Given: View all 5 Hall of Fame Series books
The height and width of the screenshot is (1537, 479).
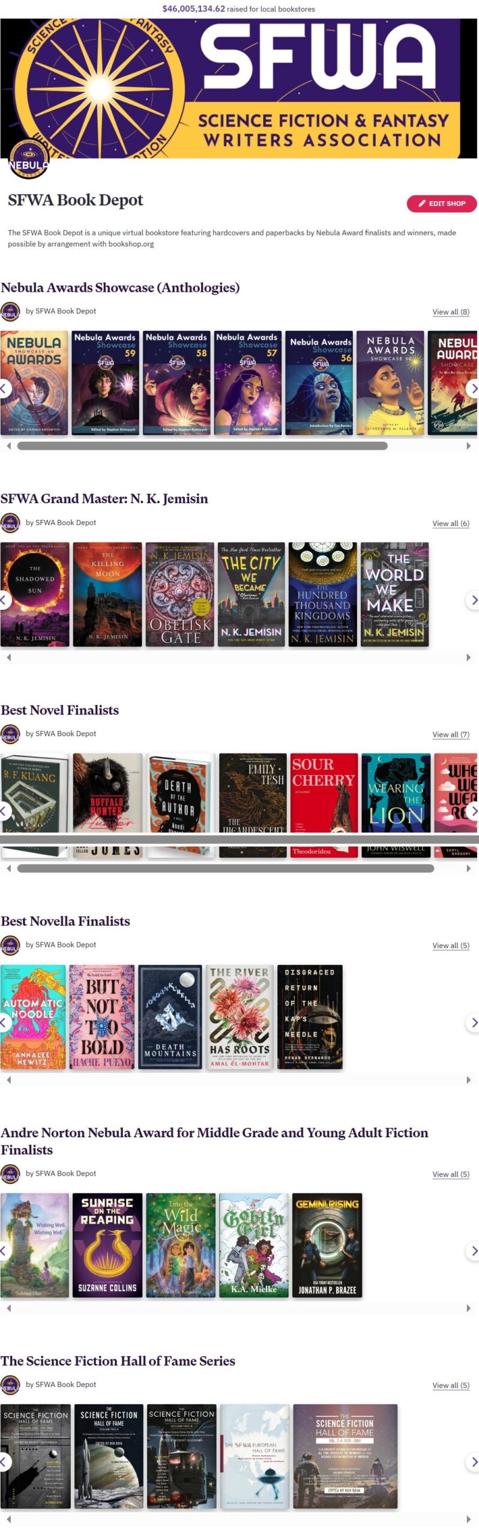Looking at the screenshot, I should click(451, 1385).
